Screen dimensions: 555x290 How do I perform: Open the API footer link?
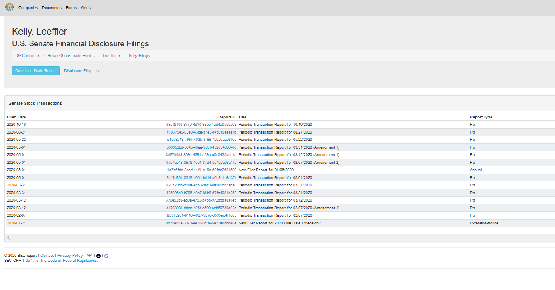pos(89,256)
